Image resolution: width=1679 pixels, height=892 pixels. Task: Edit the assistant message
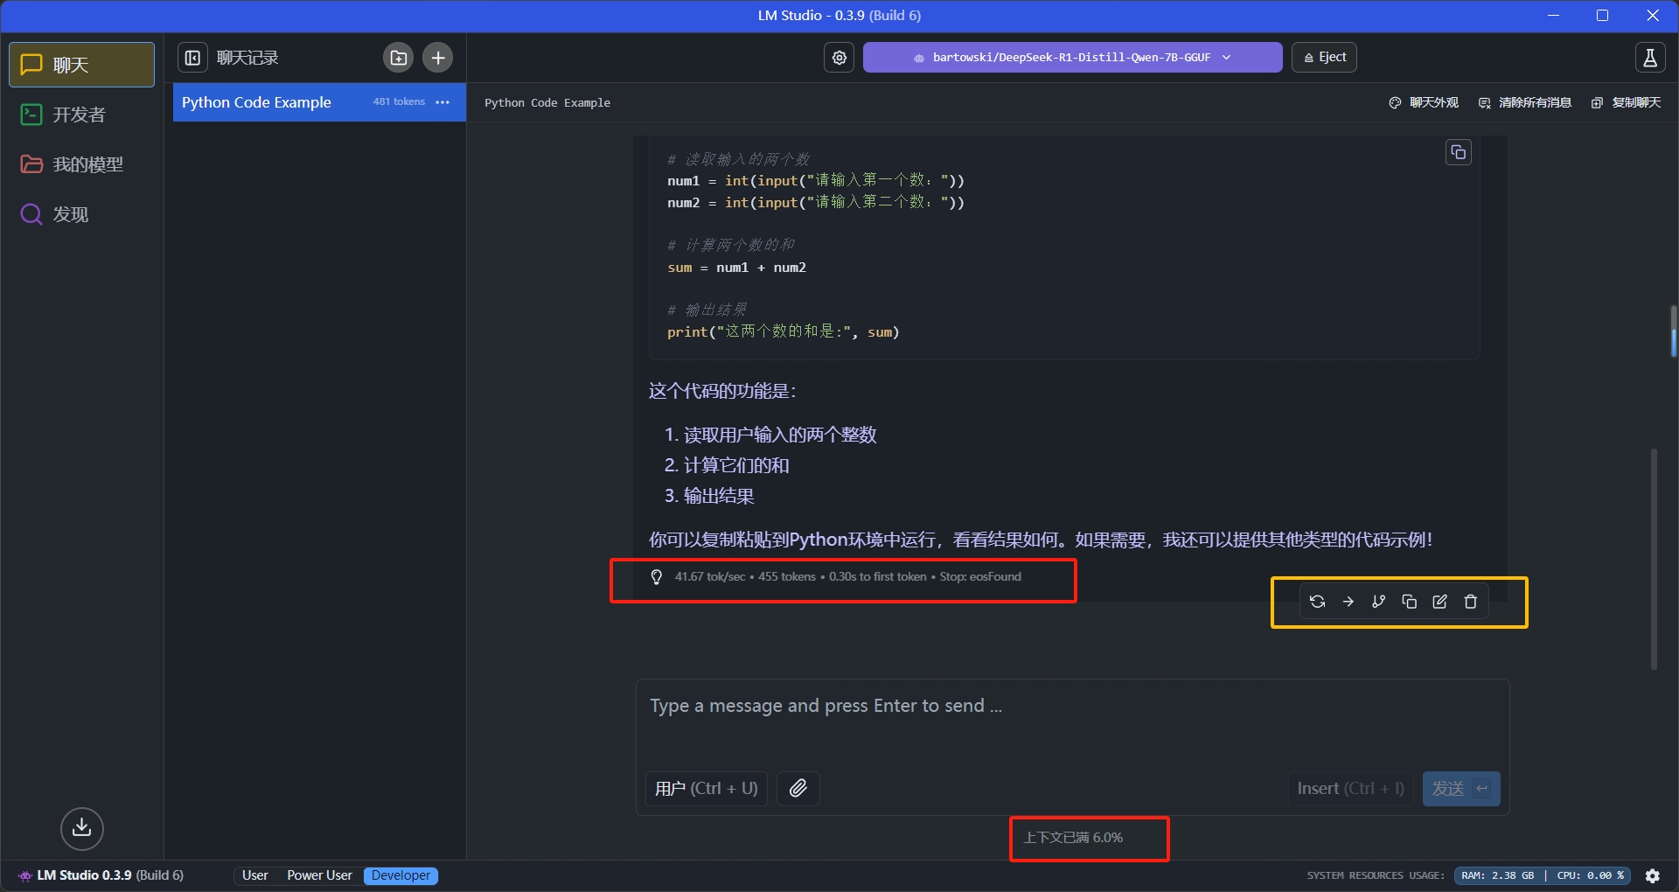(x=1440, y=602)
